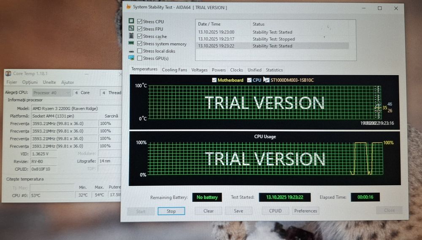The width and height of the screenshot is (422, 240).
Task: Click the memory module icon beside Stress system memory
Action: [x=131, y=43]
